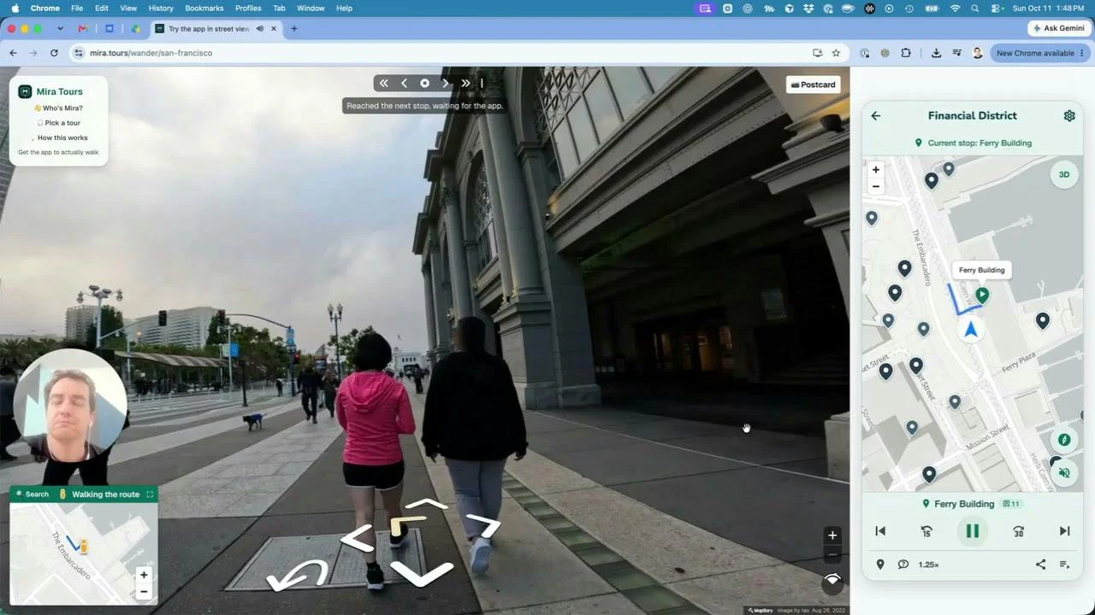This screenshot has width=1095, height=615.
Task: Zoom out on the tour panel map
Action: click(875, 186)
